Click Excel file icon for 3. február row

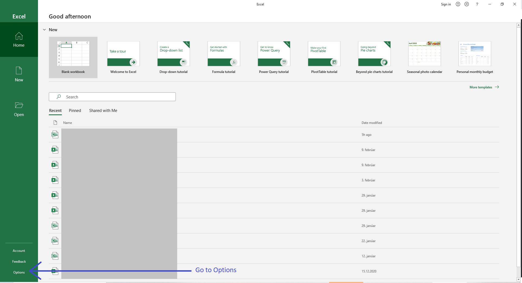point(55,180)
